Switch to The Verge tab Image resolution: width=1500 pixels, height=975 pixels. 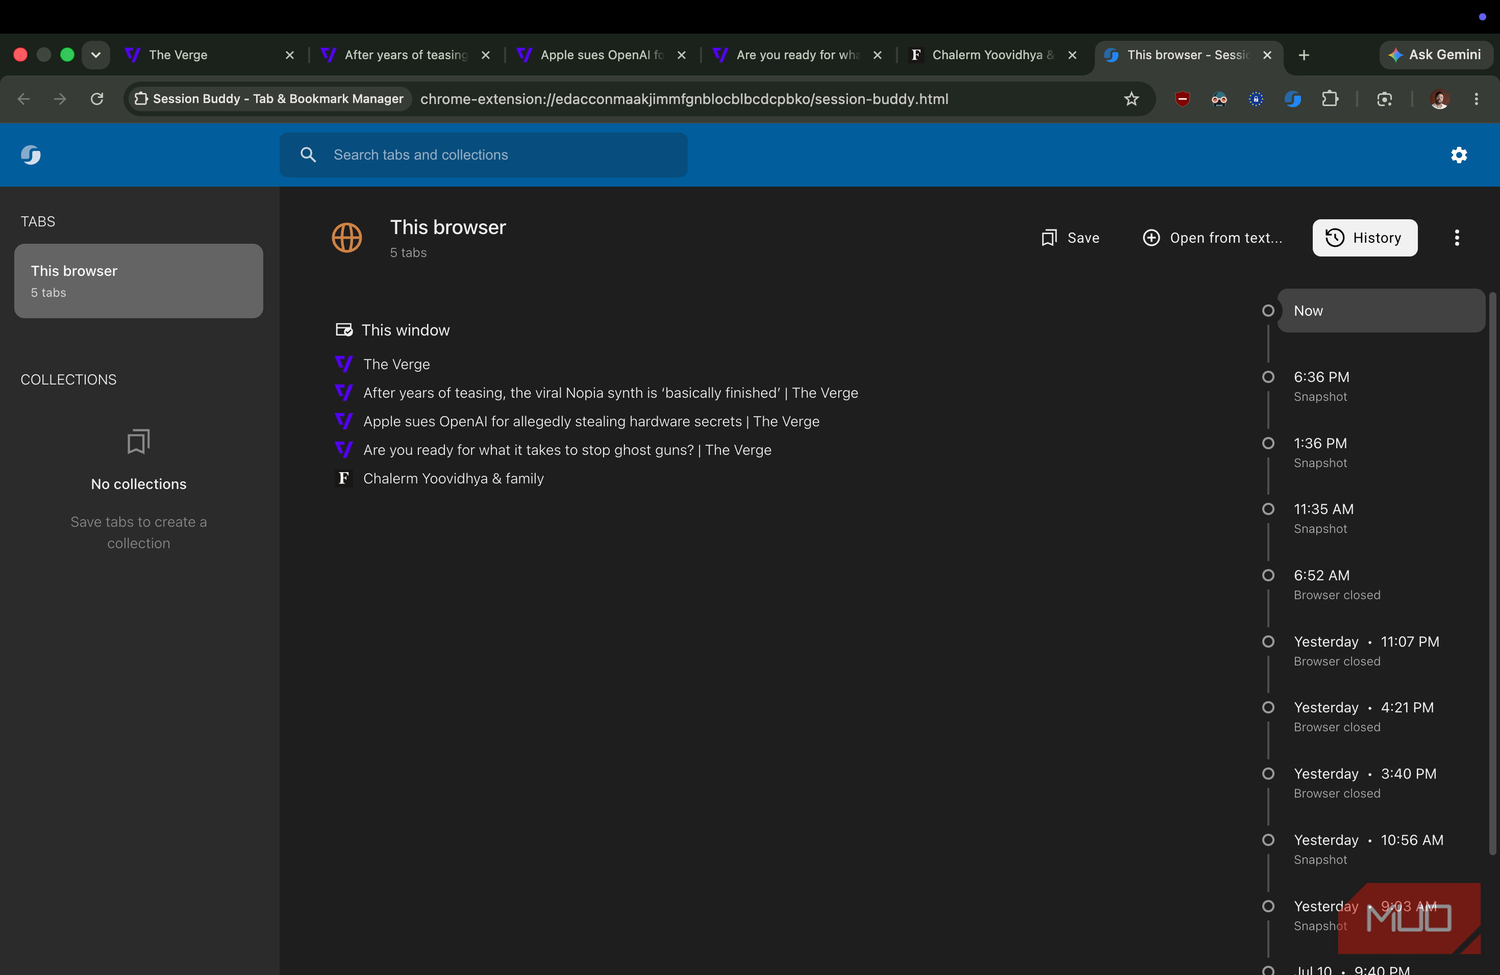point(210,55)
